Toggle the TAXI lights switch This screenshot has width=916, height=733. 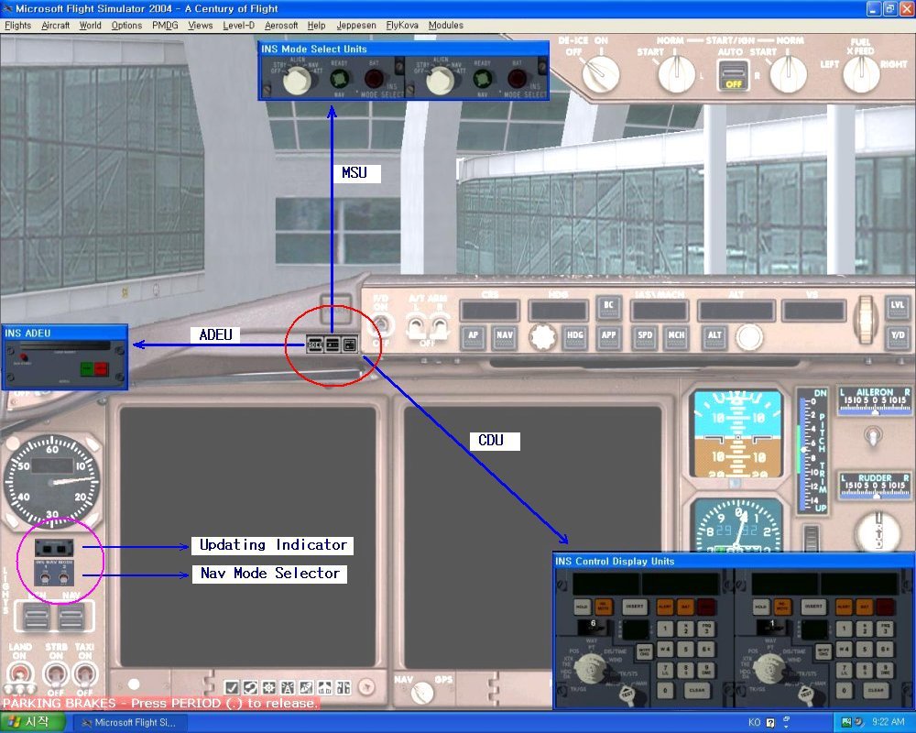(85, 674)
